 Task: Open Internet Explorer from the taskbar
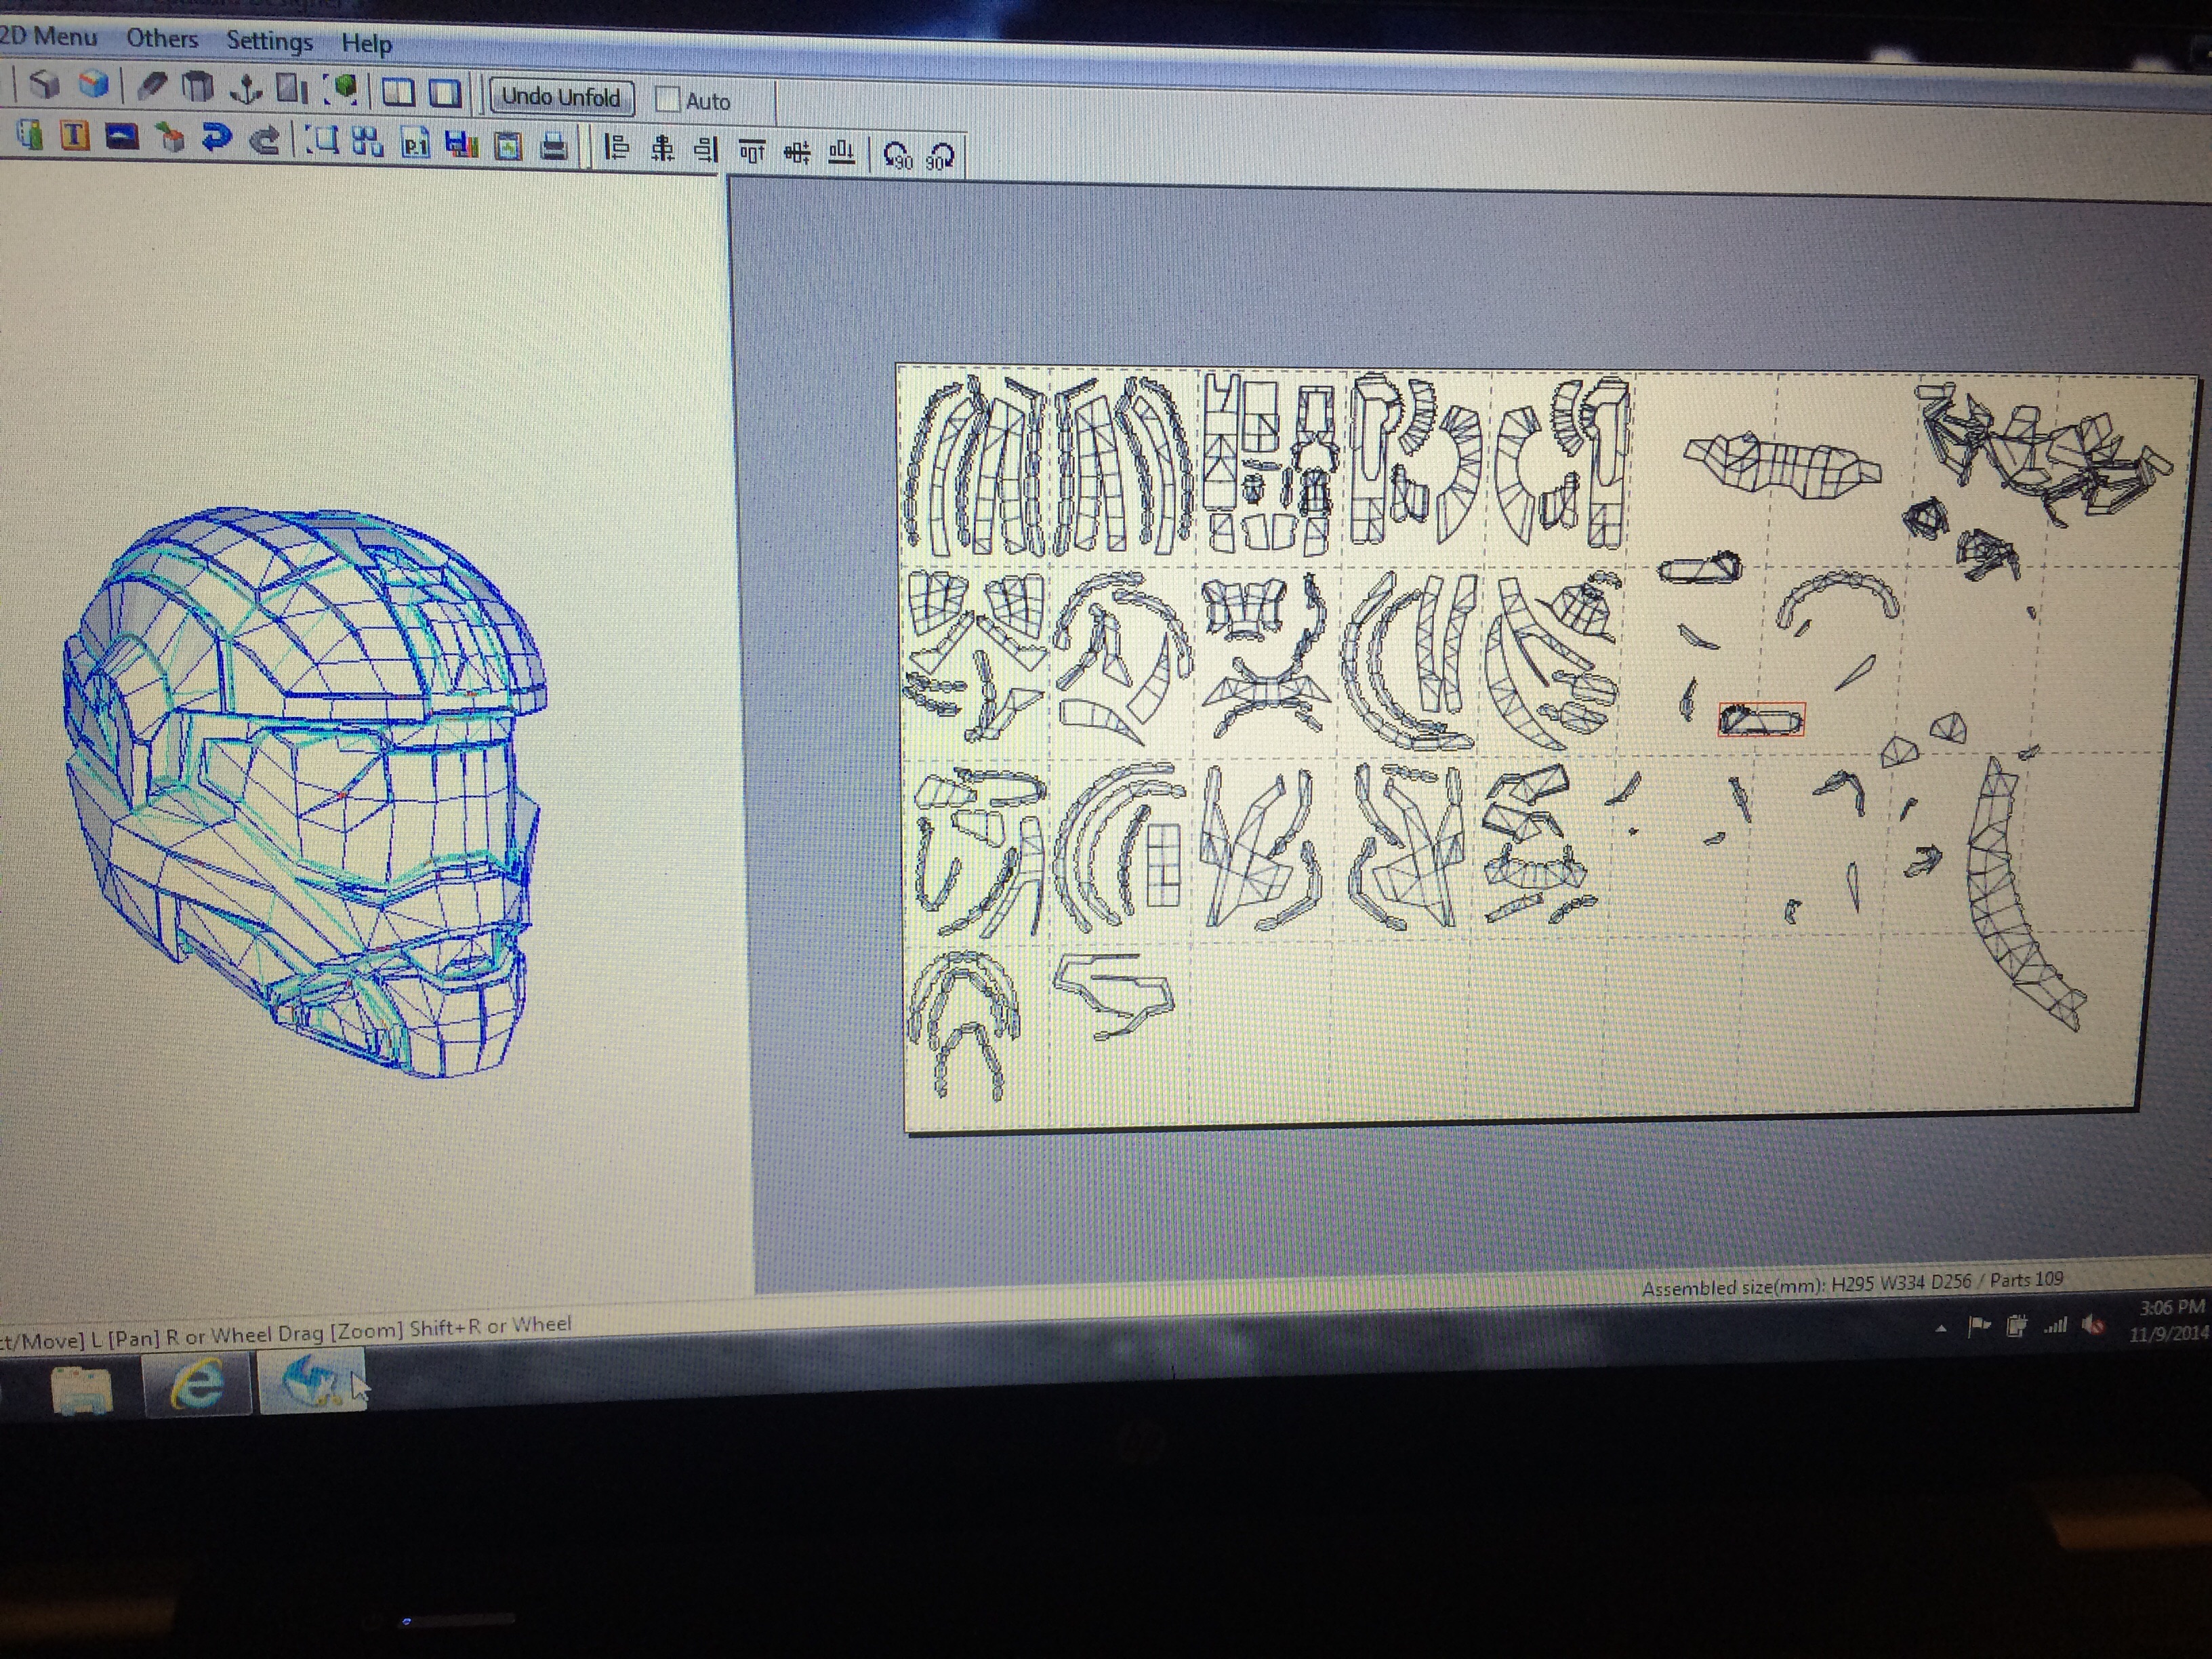click(197, 1384)
